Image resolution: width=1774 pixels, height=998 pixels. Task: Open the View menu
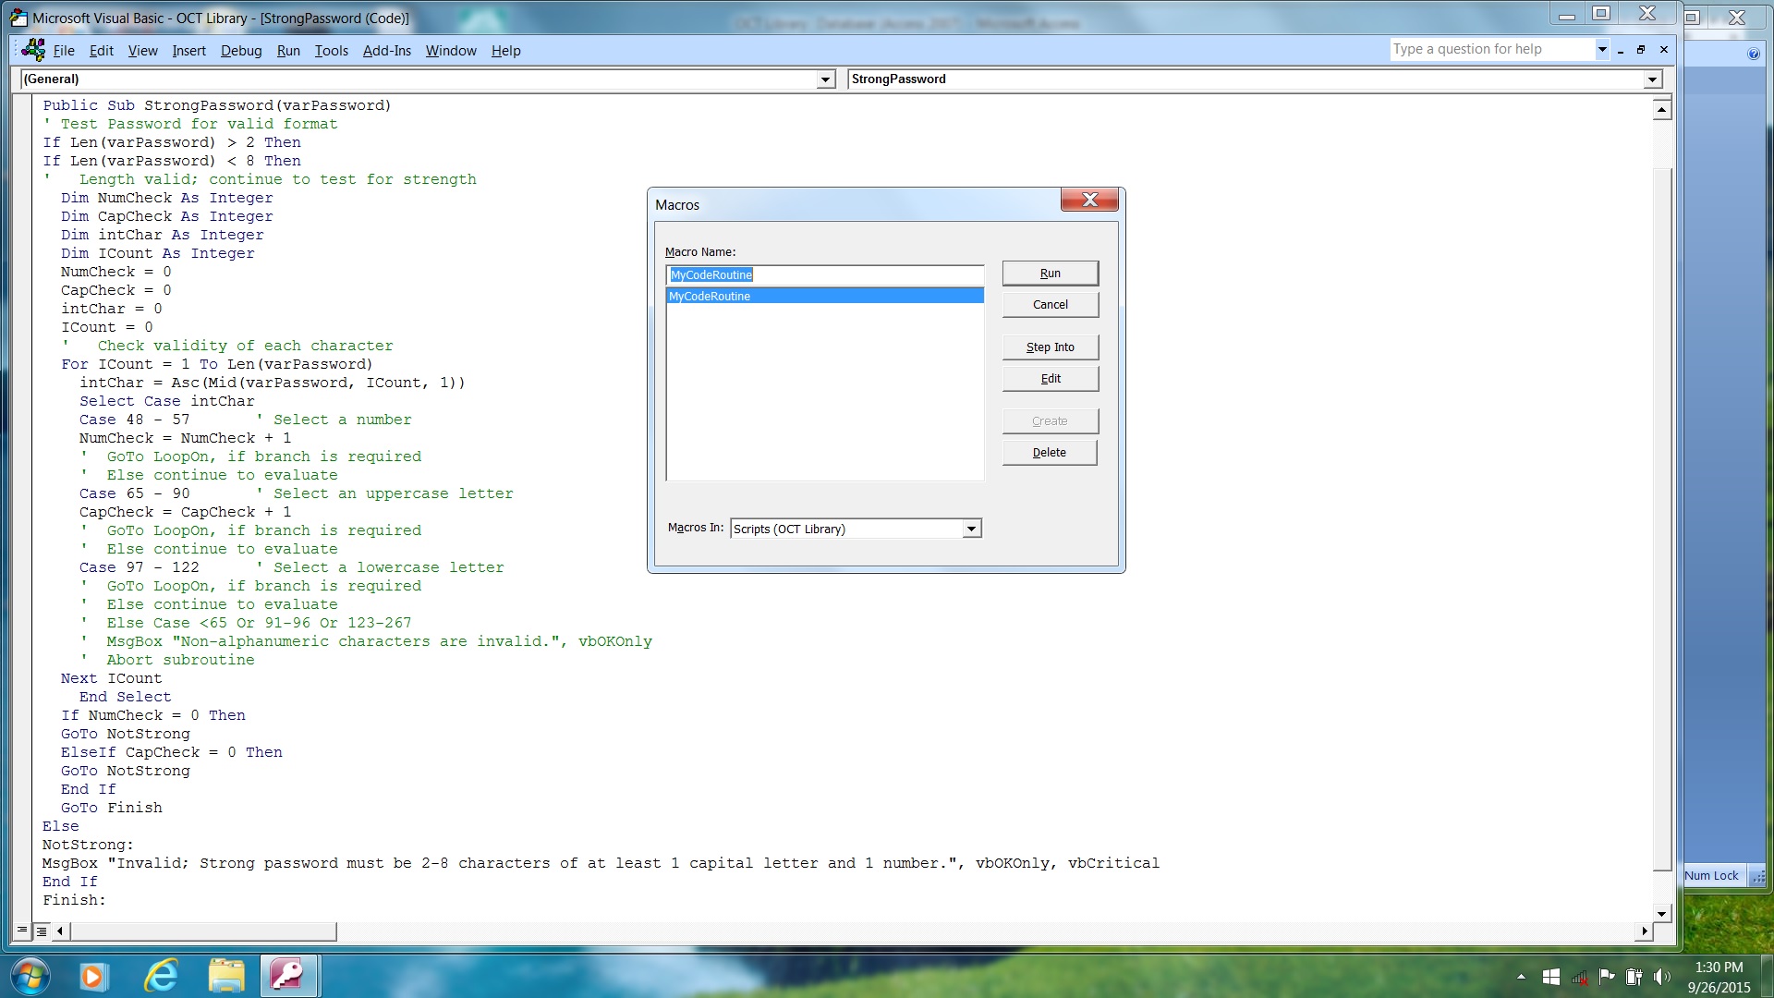tap(142, 51)
